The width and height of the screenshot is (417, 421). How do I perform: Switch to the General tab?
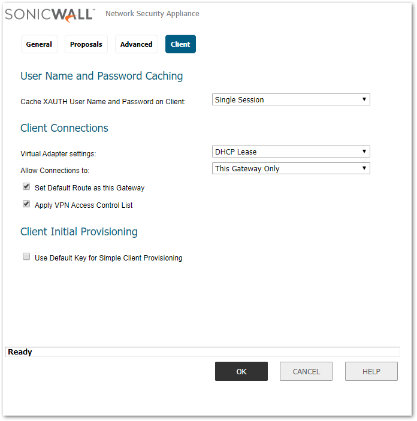[39, 44]
